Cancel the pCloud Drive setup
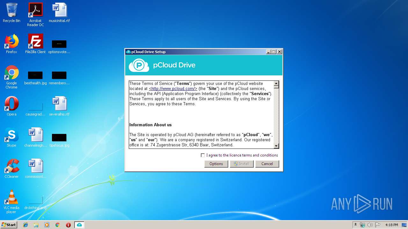 coord(267,164)
